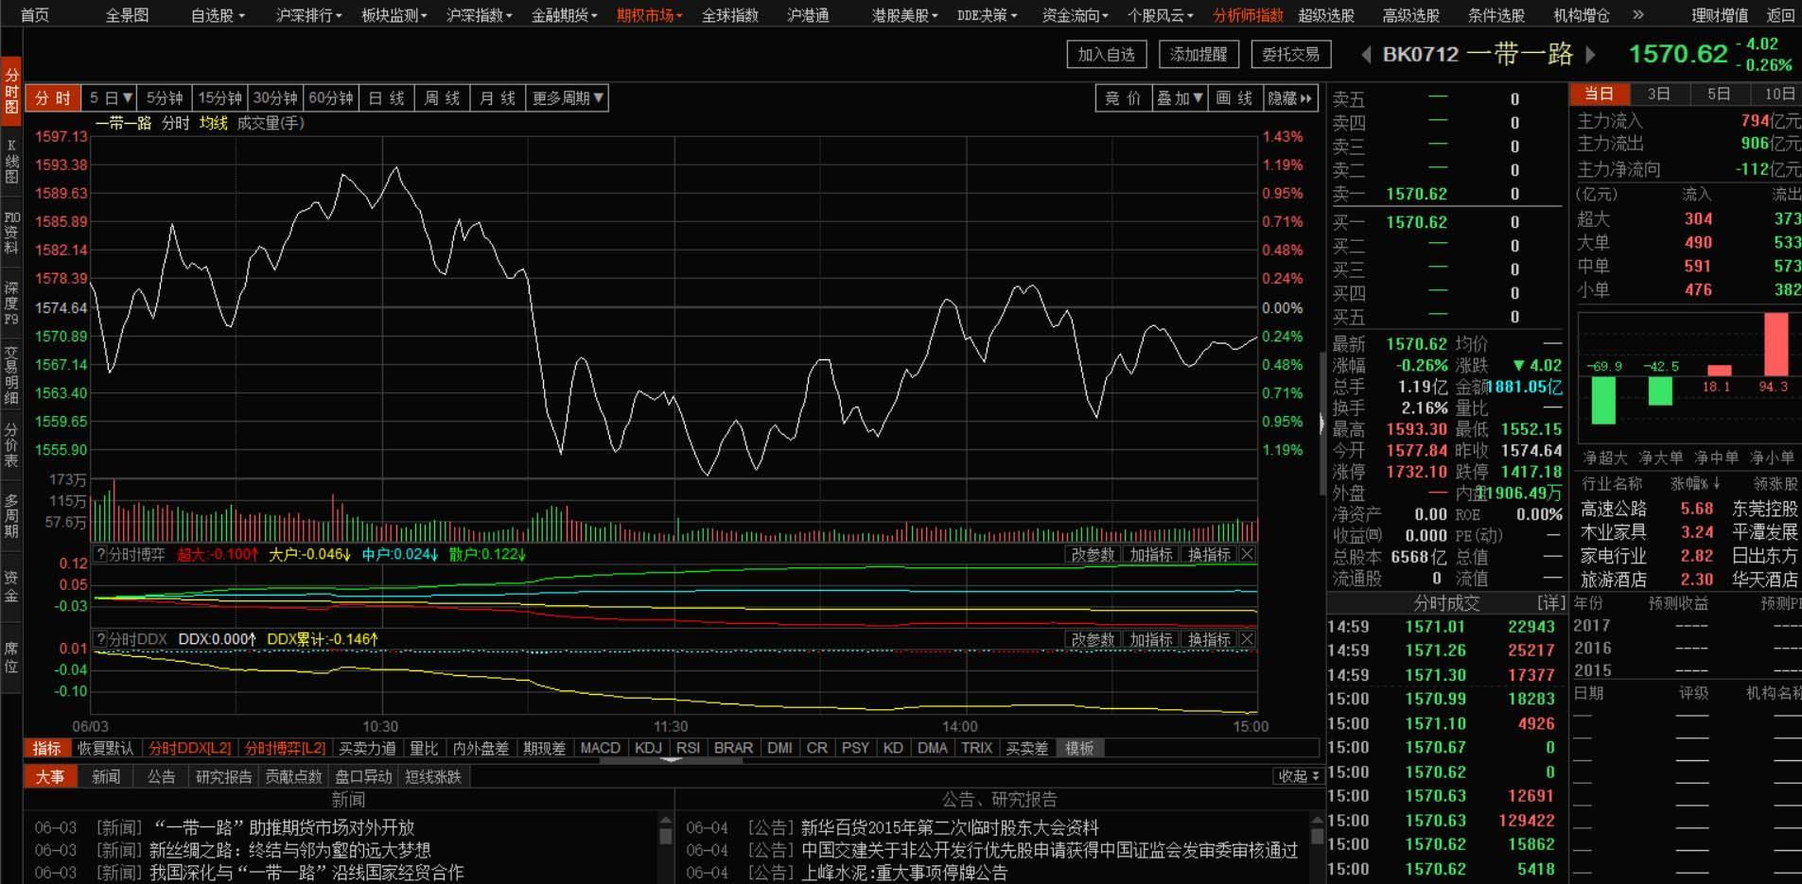Screen dimensions: 1802x884
Task: Expand more top-menu items via » icon
Action: click(1638, 15)
